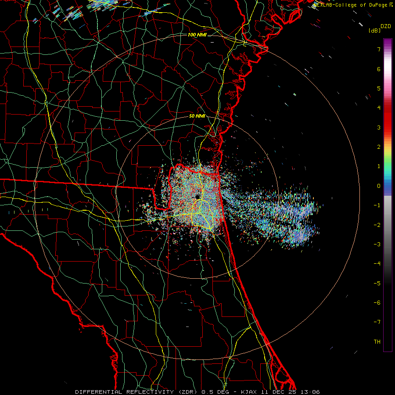The width and height of the screenshot is (395, 395).
Task: Click the 2 dB colorbar label
Action: click(x=379, y=147)
